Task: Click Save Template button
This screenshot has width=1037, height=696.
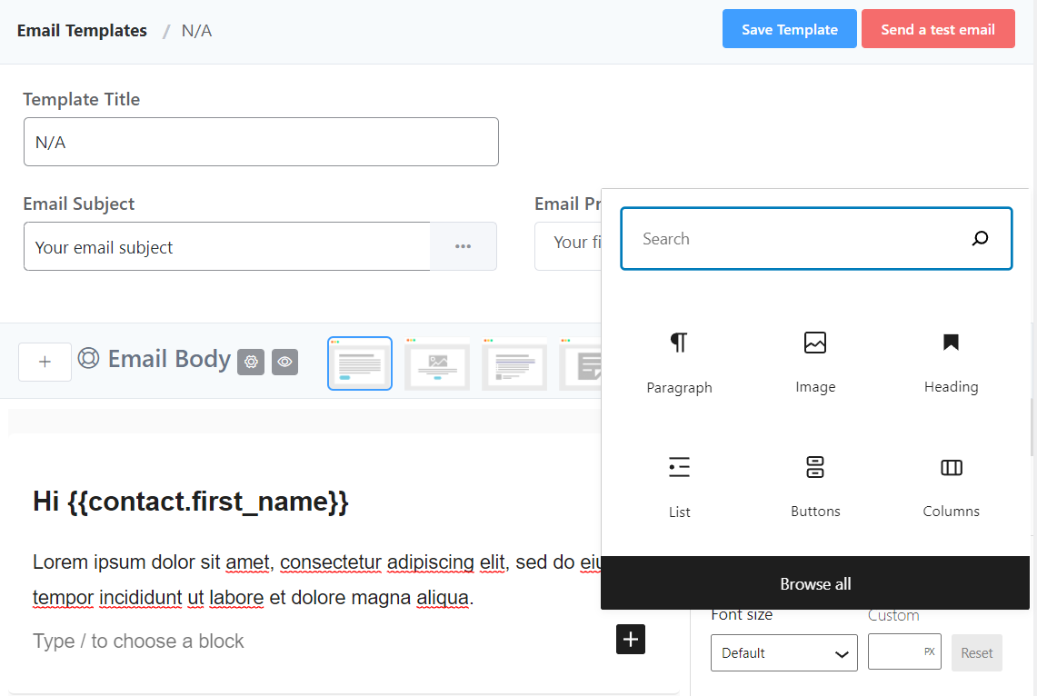Action: (x=789, y=29)
